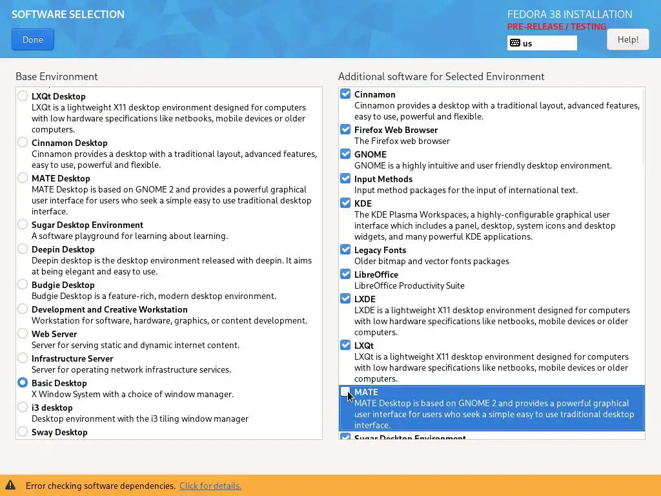Choose Deepin Desktop radio option

[x=23, y=249]
